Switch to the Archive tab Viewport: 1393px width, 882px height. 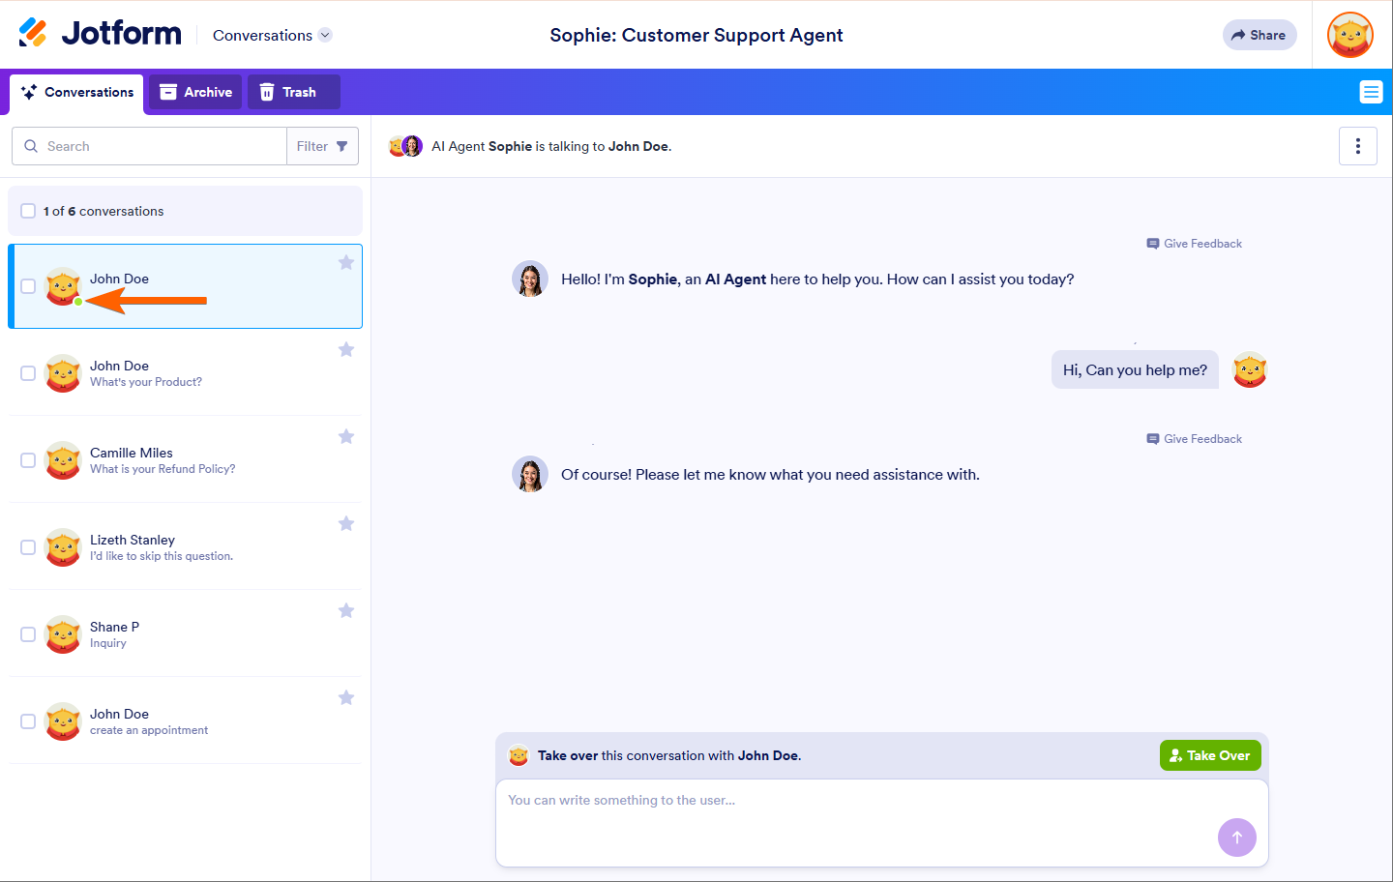pyautogui.click(x=195, y=92)
